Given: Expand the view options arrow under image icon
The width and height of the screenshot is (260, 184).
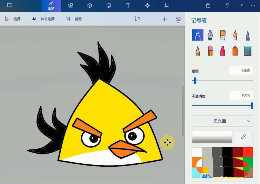Looking at the screenshot, I should tap(178, 23).
